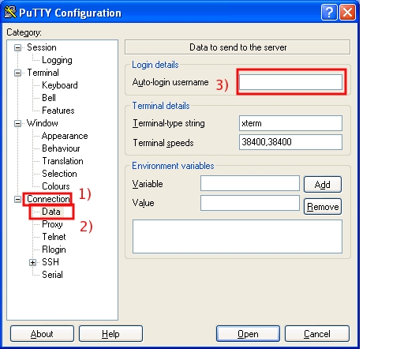
Task: Open Appearance settings
Action: [x=65, y=136]
